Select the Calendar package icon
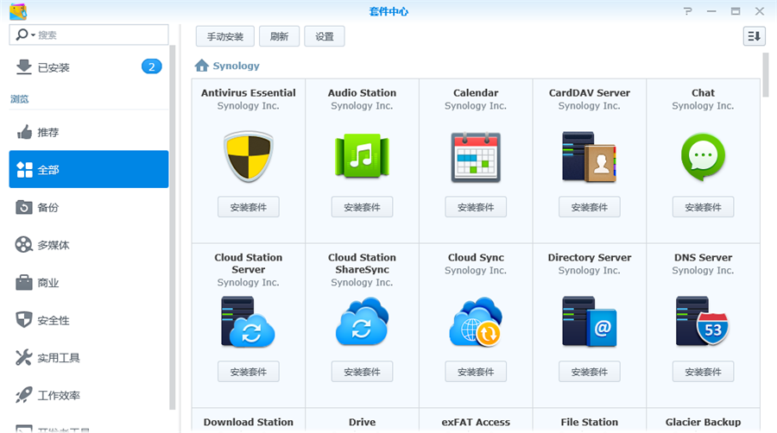The width and height of the screenshot is (777, 433). click(476, 156)
